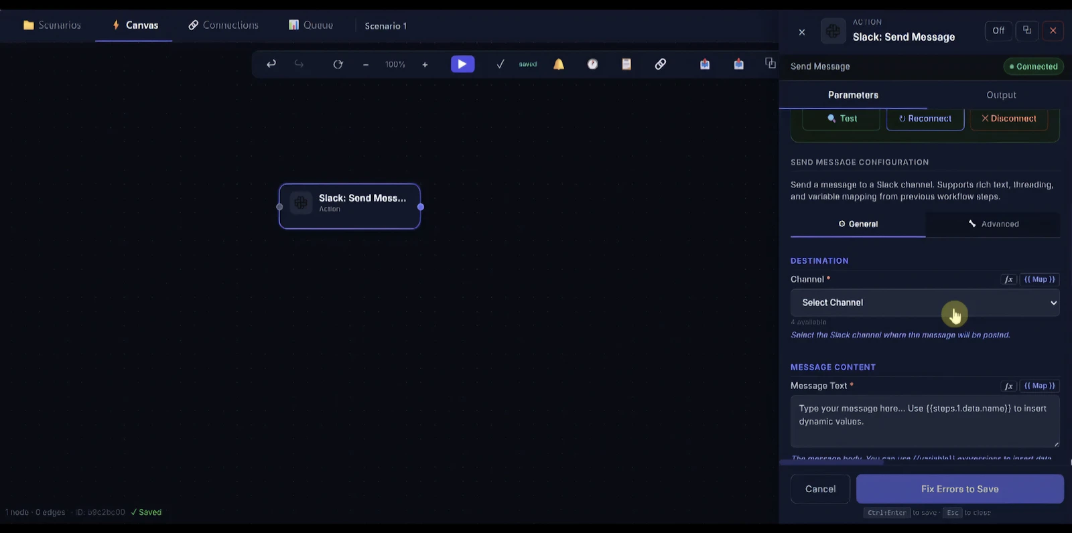This screenshot has width=1072, height=533.
Task: Toggle fx expression mode for Message Text
Action: coord(1009,386)
